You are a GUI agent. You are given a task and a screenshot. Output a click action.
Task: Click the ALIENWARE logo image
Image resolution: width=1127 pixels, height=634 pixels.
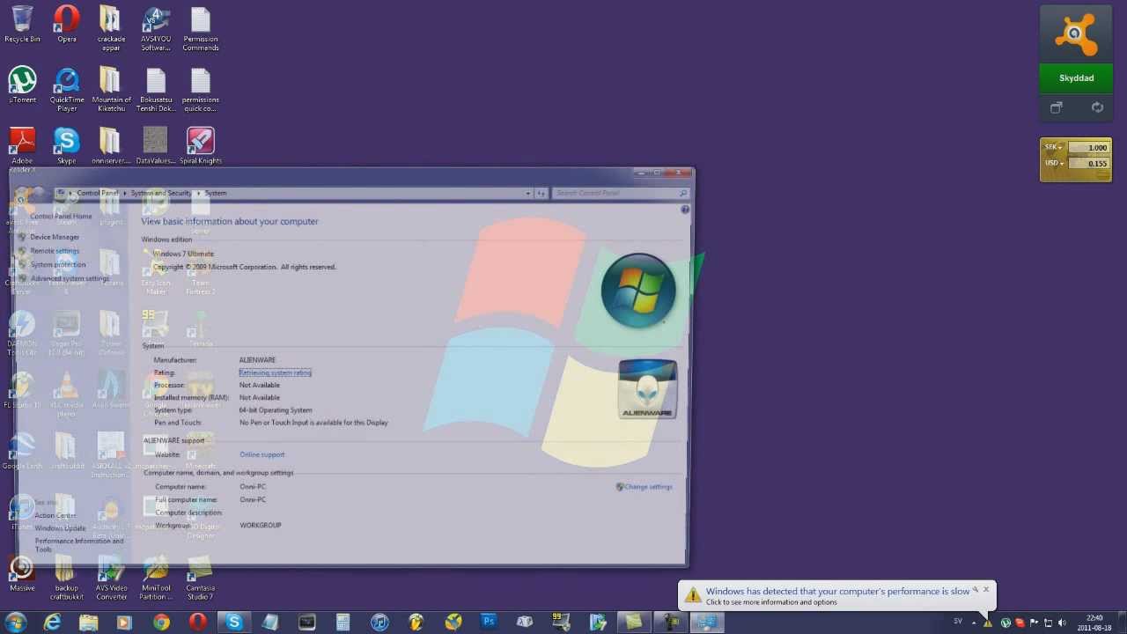click(x=647, y=388)
